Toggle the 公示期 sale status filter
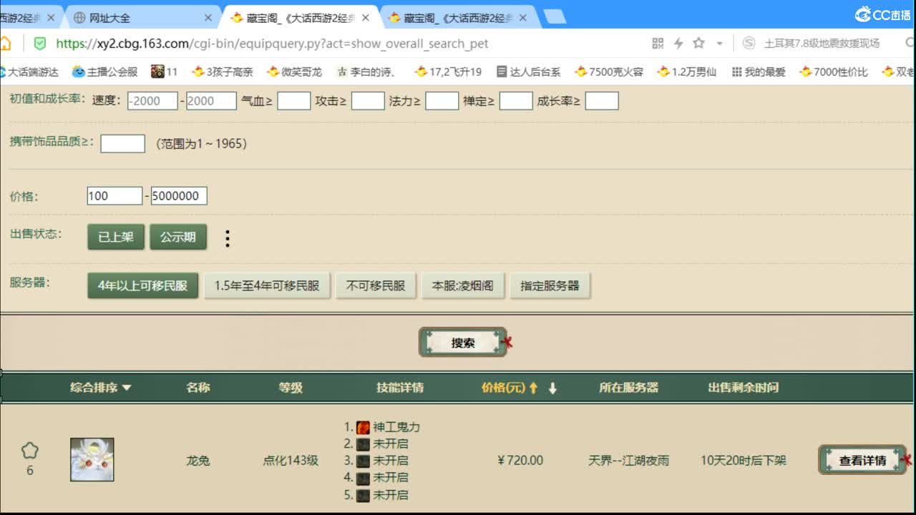The image size is (916, 515). (178, 237)
